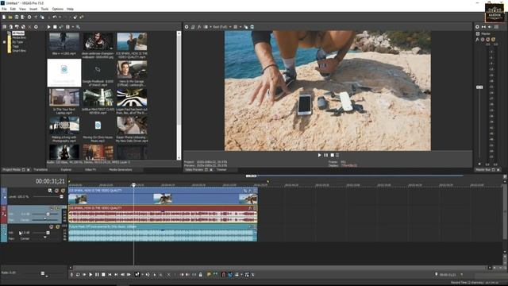Open the Options menu
This screenshot has width=508, height=286.
pos(58,9)
